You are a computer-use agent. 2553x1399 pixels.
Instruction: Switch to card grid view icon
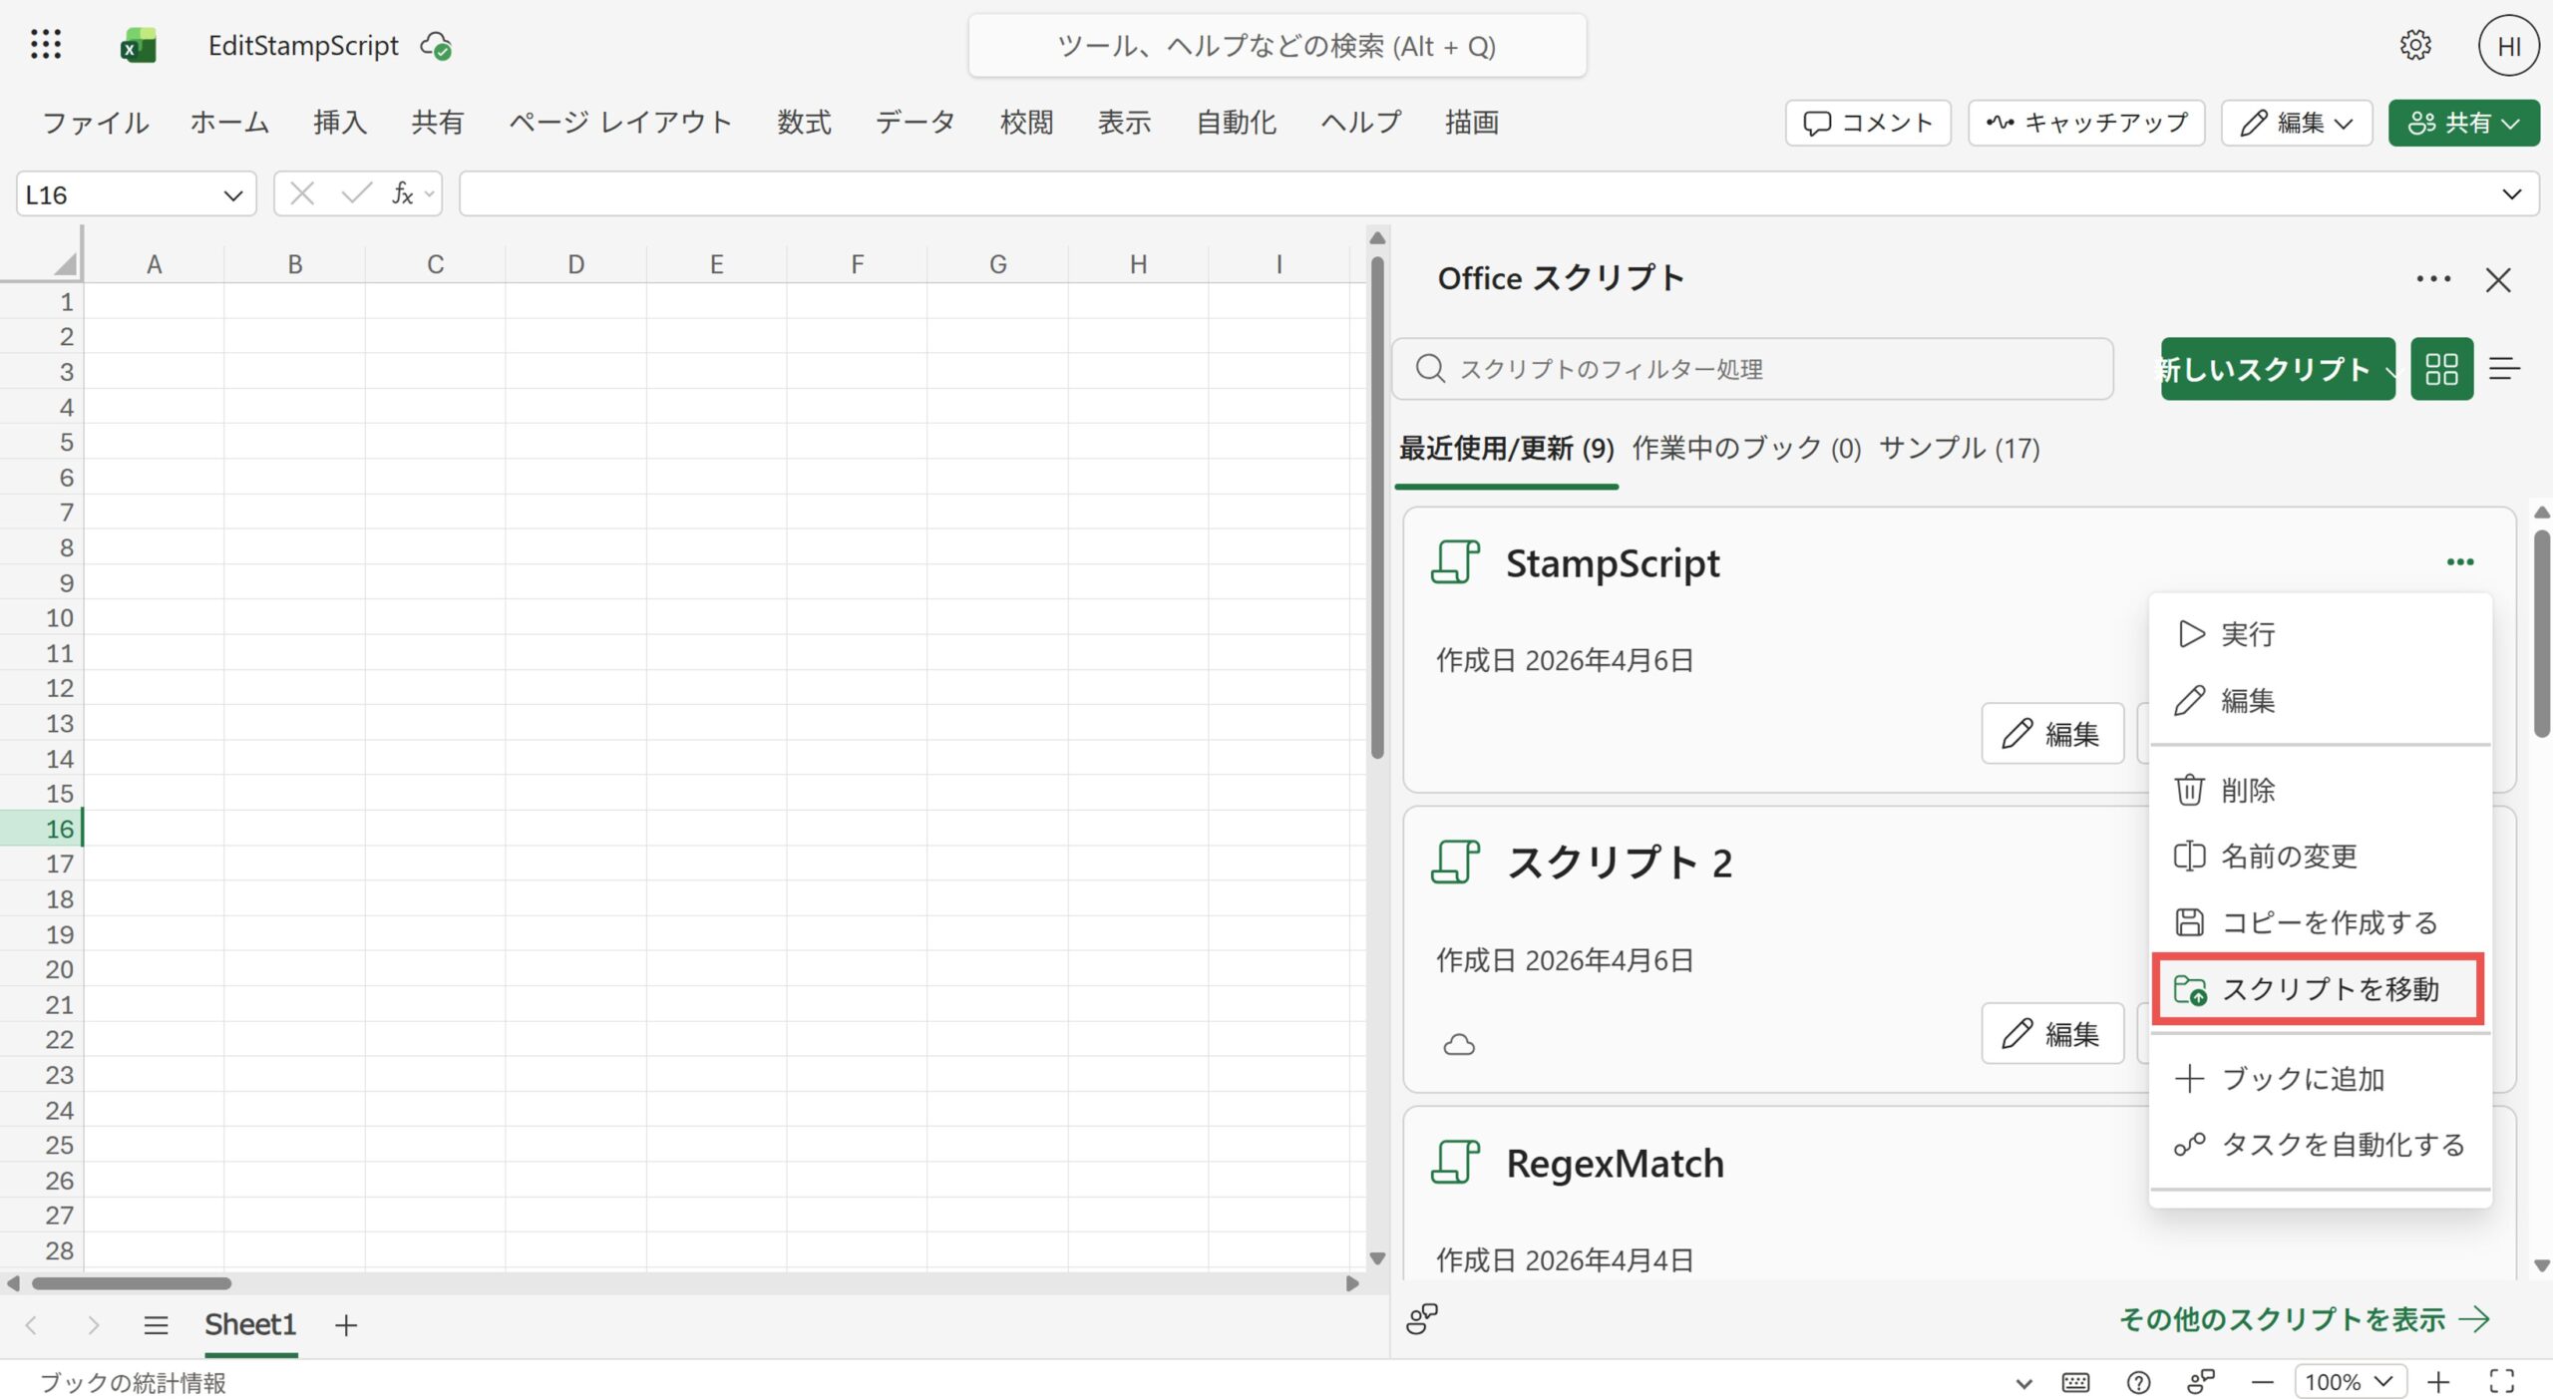[2440, 369]
